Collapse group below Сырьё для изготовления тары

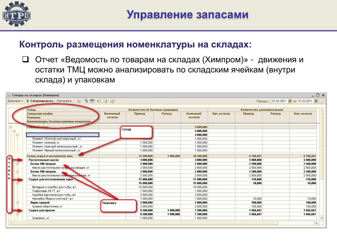point(18,183)
